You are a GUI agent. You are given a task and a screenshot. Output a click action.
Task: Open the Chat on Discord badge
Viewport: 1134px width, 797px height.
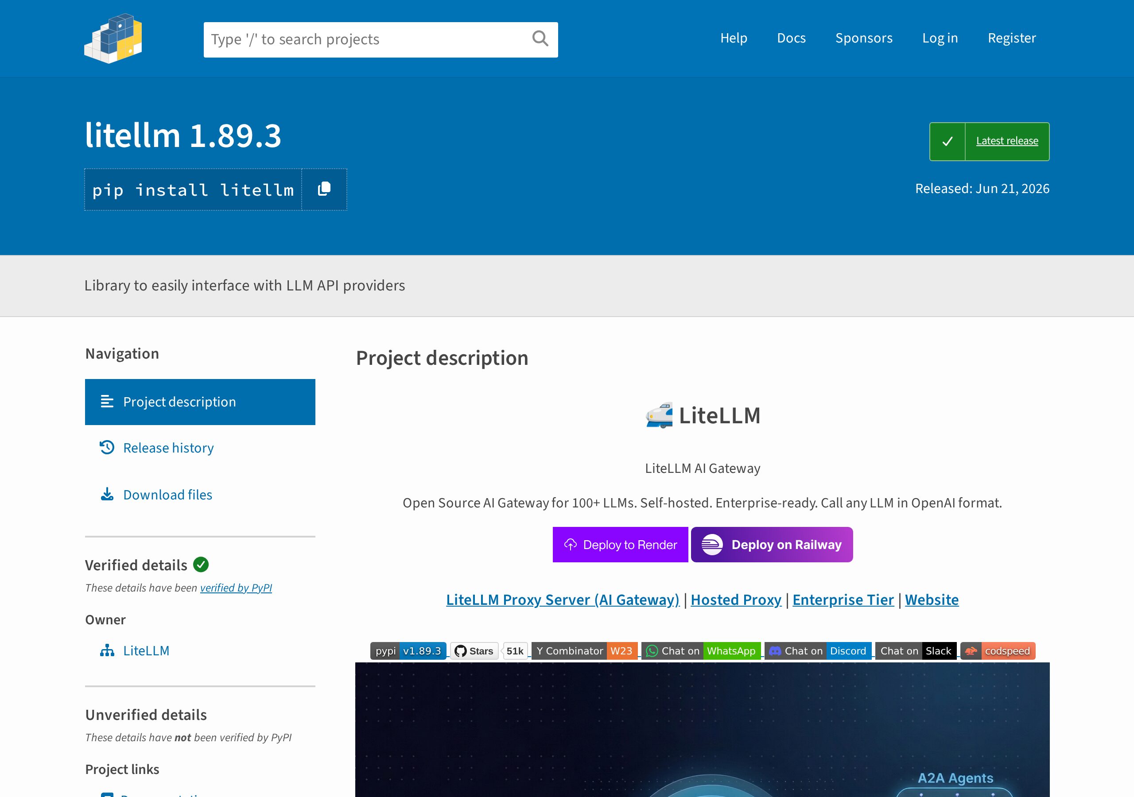click(x=818, y=651)
